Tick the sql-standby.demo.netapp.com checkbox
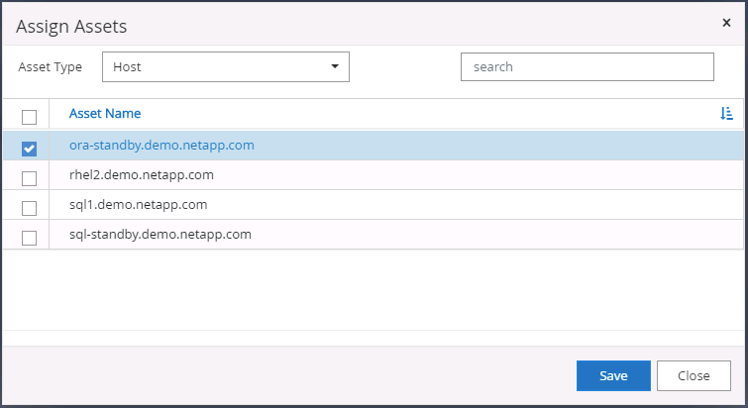The height and width of the screenshot is (408, 748). tap(29, 238)
